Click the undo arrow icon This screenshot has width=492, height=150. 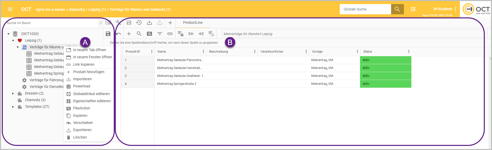coord(118,34)
